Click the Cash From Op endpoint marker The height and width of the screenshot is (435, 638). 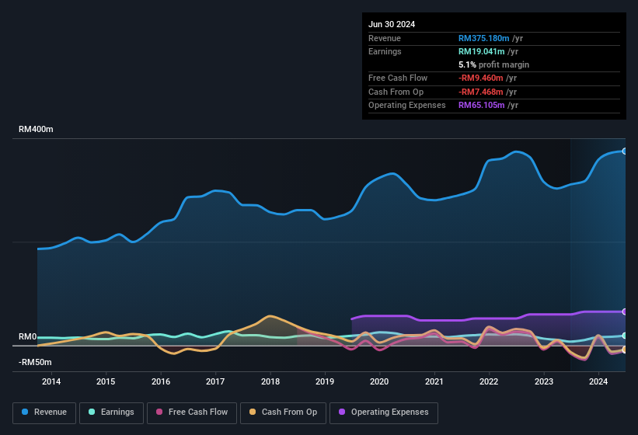click(625, 350)
